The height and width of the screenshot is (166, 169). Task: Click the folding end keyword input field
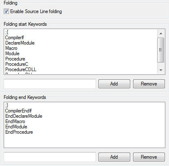point(50,157)
